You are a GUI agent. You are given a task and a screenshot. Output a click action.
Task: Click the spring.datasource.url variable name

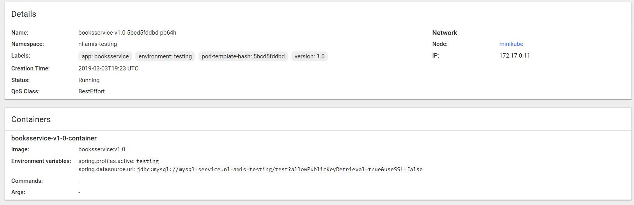click(x=106, y=170)
